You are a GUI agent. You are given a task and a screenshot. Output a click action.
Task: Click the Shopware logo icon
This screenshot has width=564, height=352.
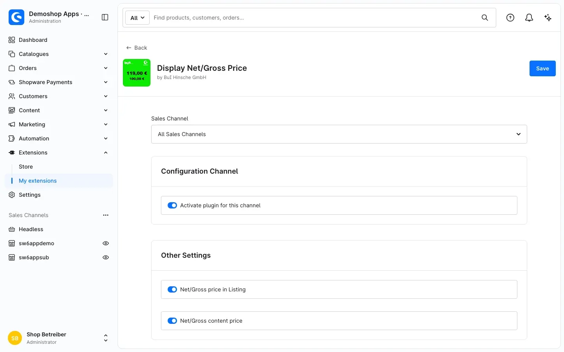pos(16,17)
